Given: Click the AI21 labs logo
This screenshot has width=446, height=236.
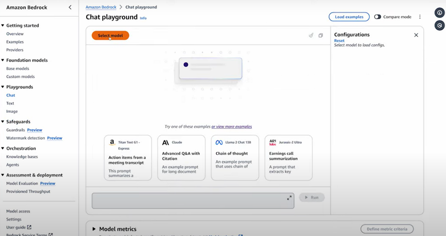Looking at the screenshot, I should (273, 142).
